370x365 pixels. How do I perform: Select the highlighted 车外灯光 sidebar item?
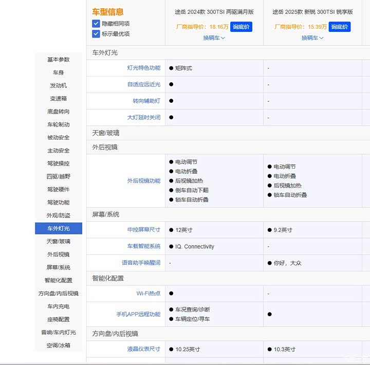pos(58,228)
